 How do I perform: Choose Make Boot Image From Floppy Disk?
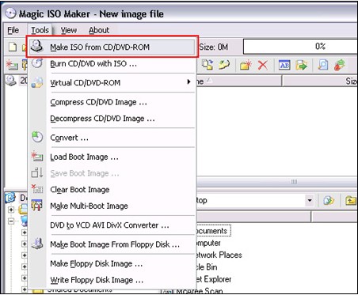point(112,244)
